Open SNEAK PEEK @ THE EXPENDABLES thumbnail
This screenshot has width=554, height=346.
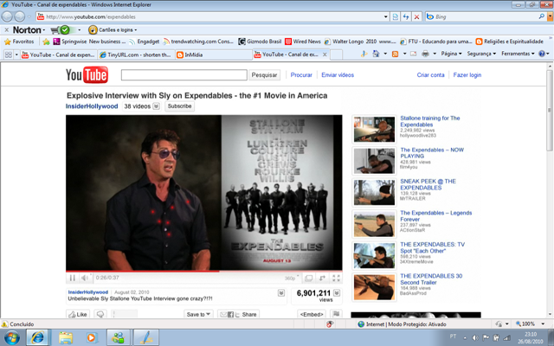(x=374, y=192)
